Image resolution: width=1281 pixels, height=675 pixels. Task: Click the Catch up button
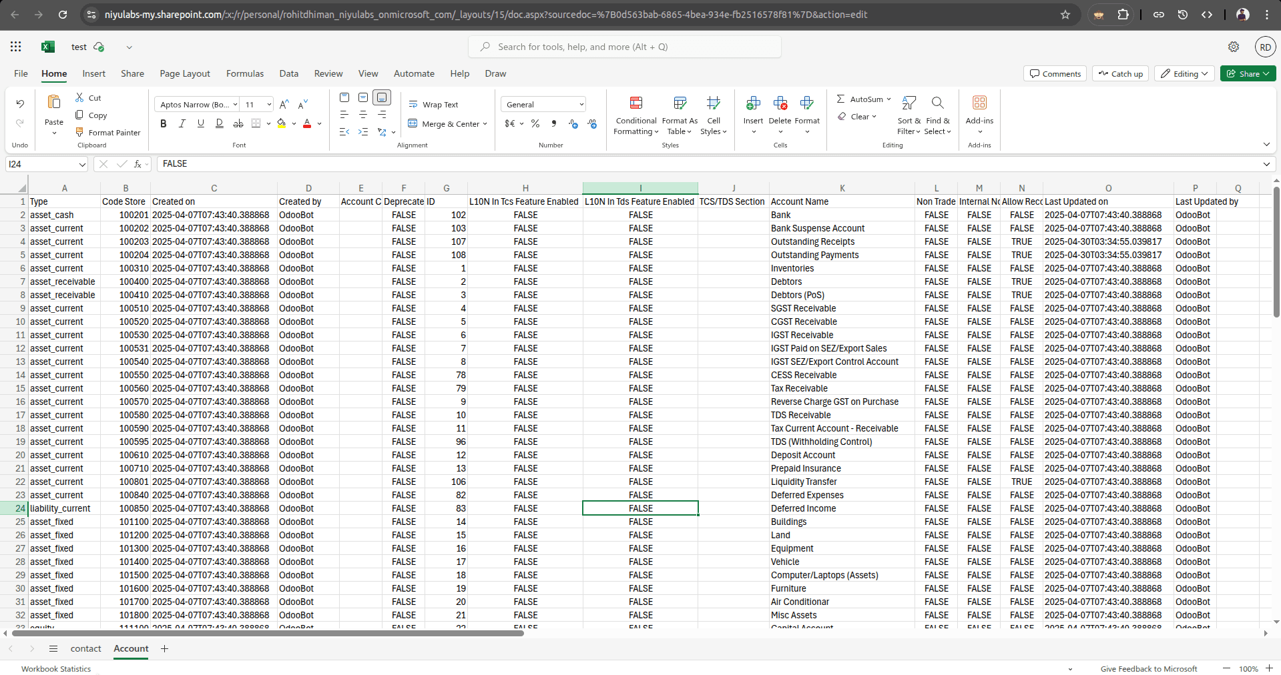point(1120,74)
